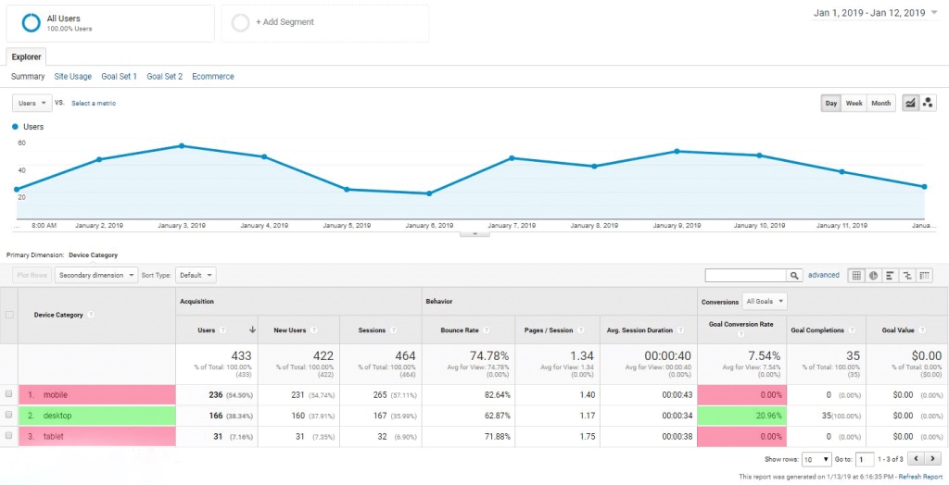Click the Users column sort arrow
The height and width of the screenshot is (485, 949).
(252, 330)
